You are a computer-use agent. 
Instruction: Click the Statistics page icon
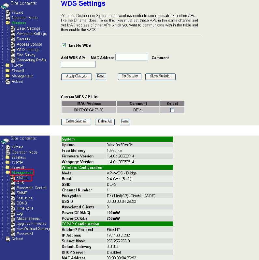coord(13,198)
